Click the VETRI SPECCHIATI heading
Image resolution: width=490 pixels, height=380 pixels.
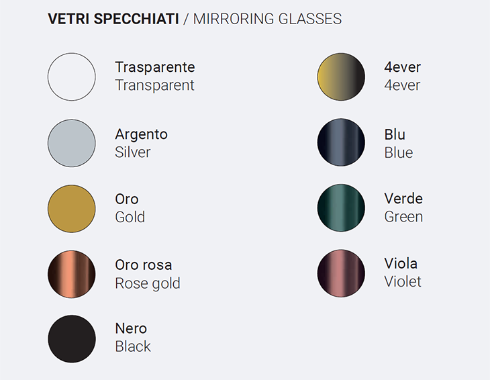[x=113, y=19]
